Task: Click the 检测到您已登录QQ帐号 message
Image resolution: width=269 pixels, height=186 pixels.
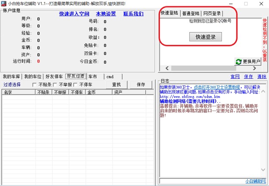Action: point(210,21)
